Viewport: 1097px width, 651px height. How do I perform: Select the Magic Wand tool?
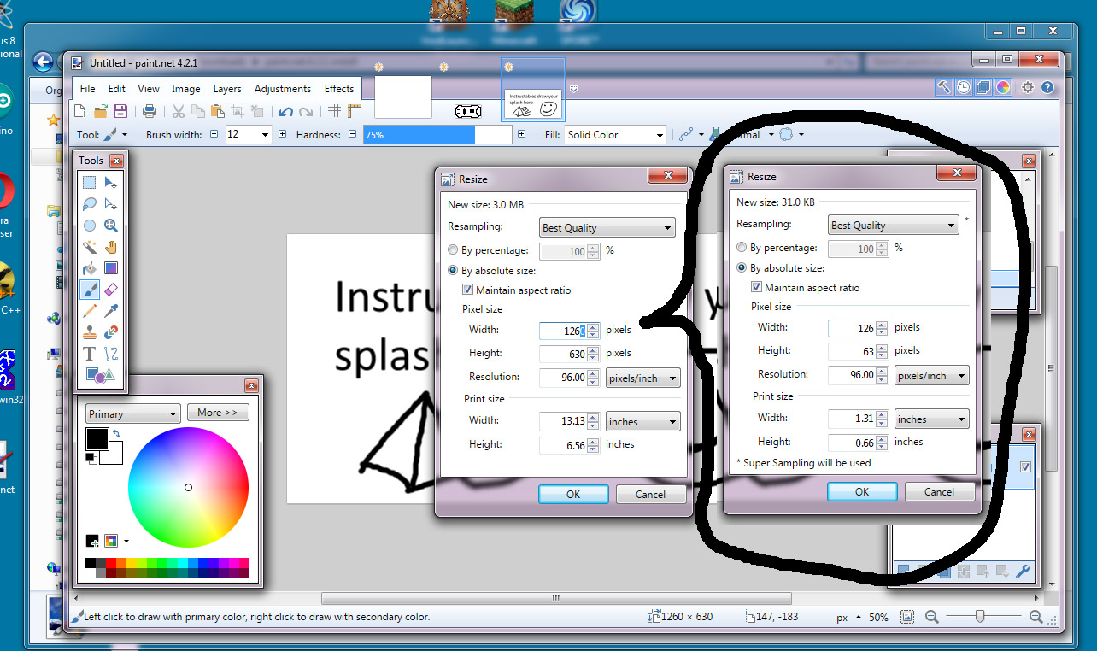tap(90, 247)
